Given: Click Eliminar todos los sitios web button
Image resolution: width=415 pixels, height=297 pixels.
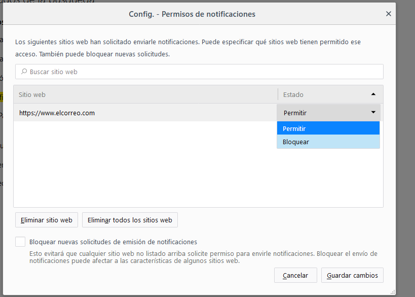Looking at the screenshot, I should pos(130,220).
